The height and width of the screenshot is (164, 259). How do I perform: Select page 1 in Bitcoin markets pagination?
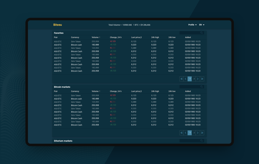pyautogui.click(x=190, y=133)
